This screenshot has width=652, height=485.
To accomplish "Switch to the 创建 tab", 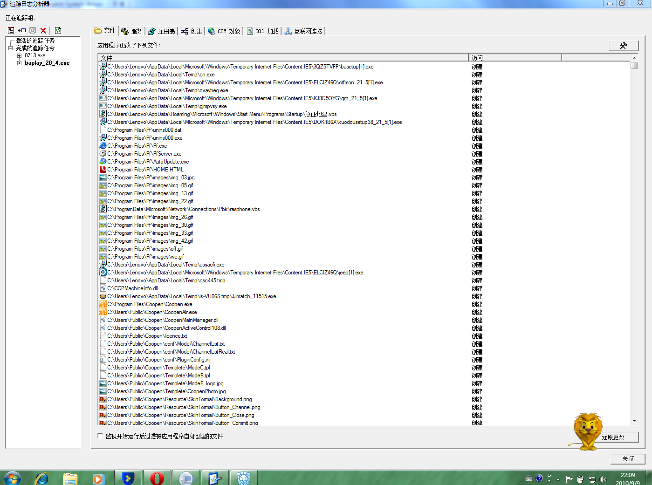I will pyautogui.click(x=192, y=31).
